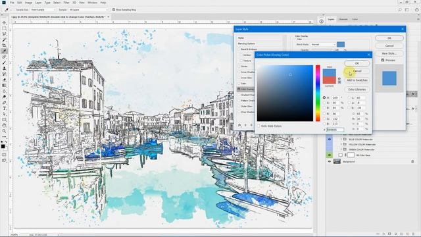Select the Pen tool
Viewport: 421px width, 237px height.
pyautogui.click(x=4, y=103)
